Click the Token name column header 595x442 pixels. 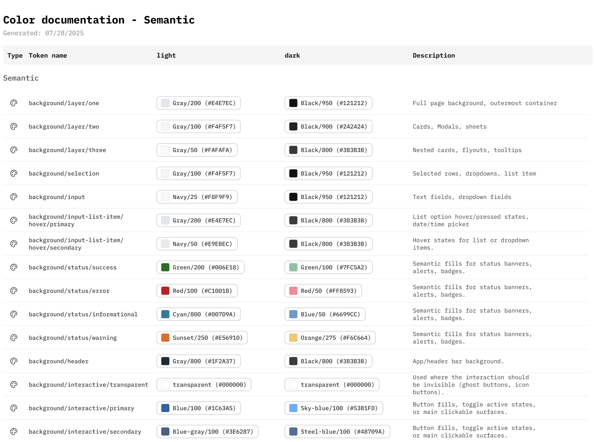tap(48, 55)
